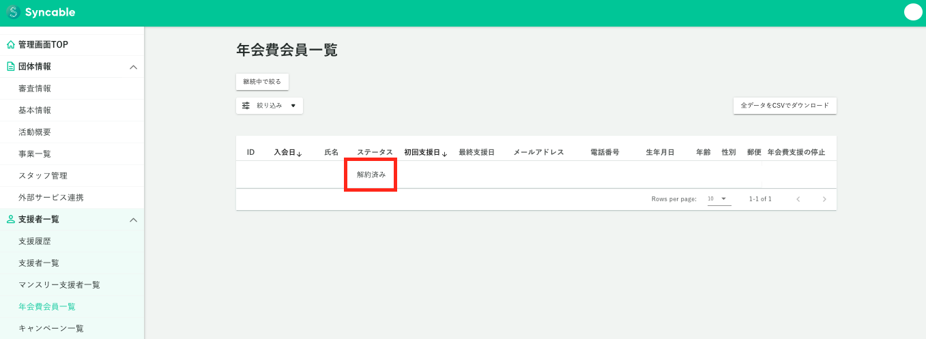926x339 pixels.
Task: Collapse the 支援者一覧 sidebar section
Action: coord(133,220)
